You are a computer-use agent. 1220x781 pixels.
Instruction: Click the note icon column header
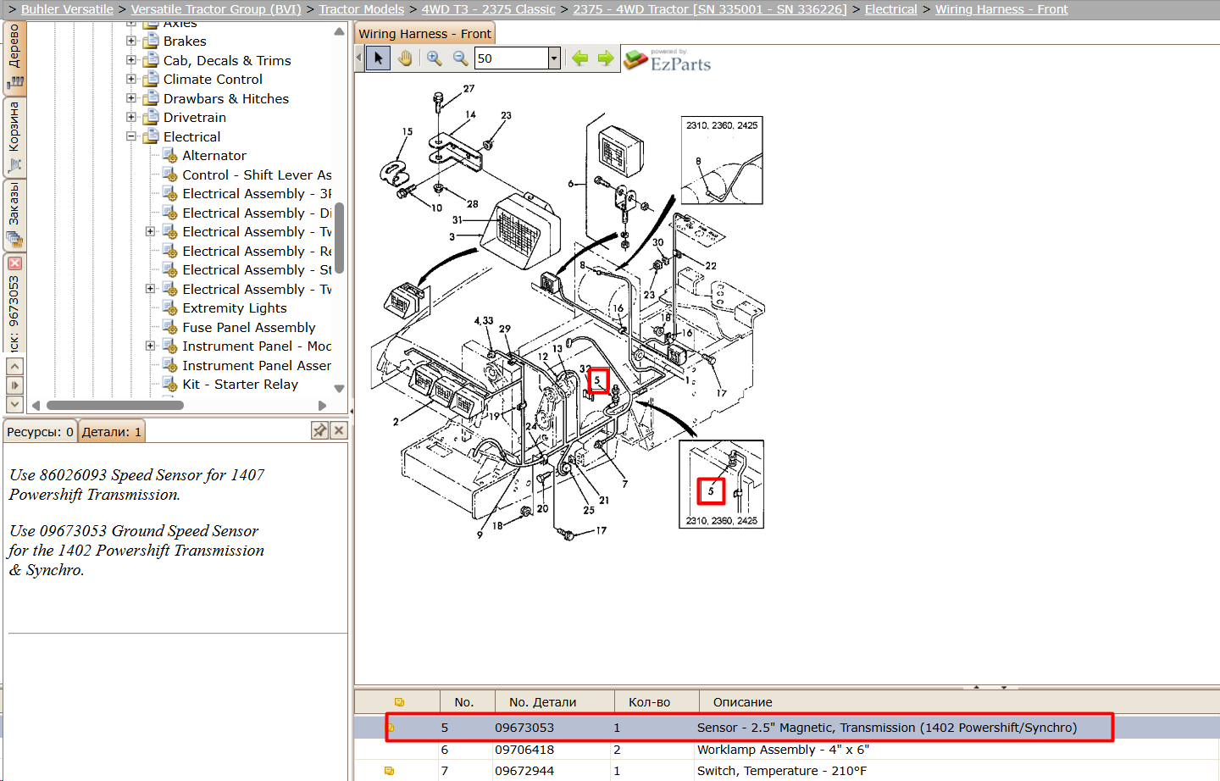click(399, 702)
